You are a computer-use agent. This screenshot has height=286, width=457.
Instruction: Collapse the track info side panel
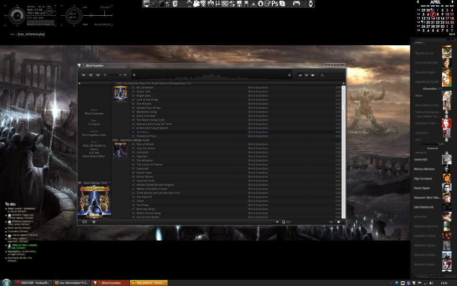click(80, 83)
